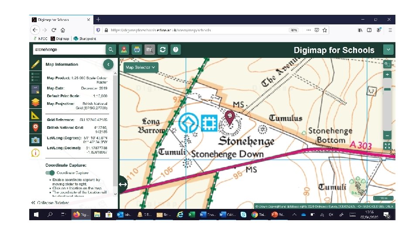Screen dimensions: 419x235
Task: Bookmark this page with the star
Action: coord(325,30)
